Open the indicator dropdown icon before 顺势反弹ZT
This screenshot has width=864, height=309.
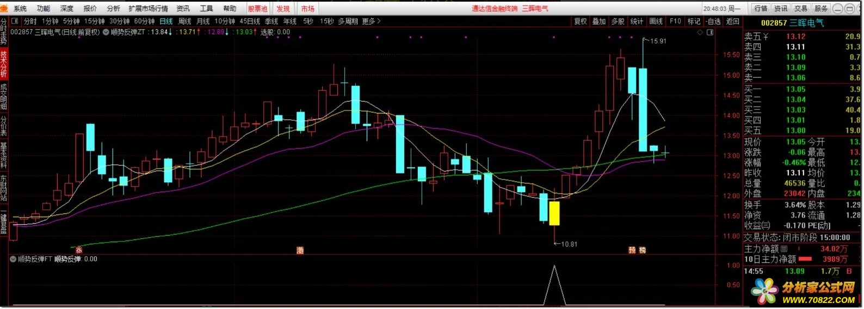[x=106, y=32]
